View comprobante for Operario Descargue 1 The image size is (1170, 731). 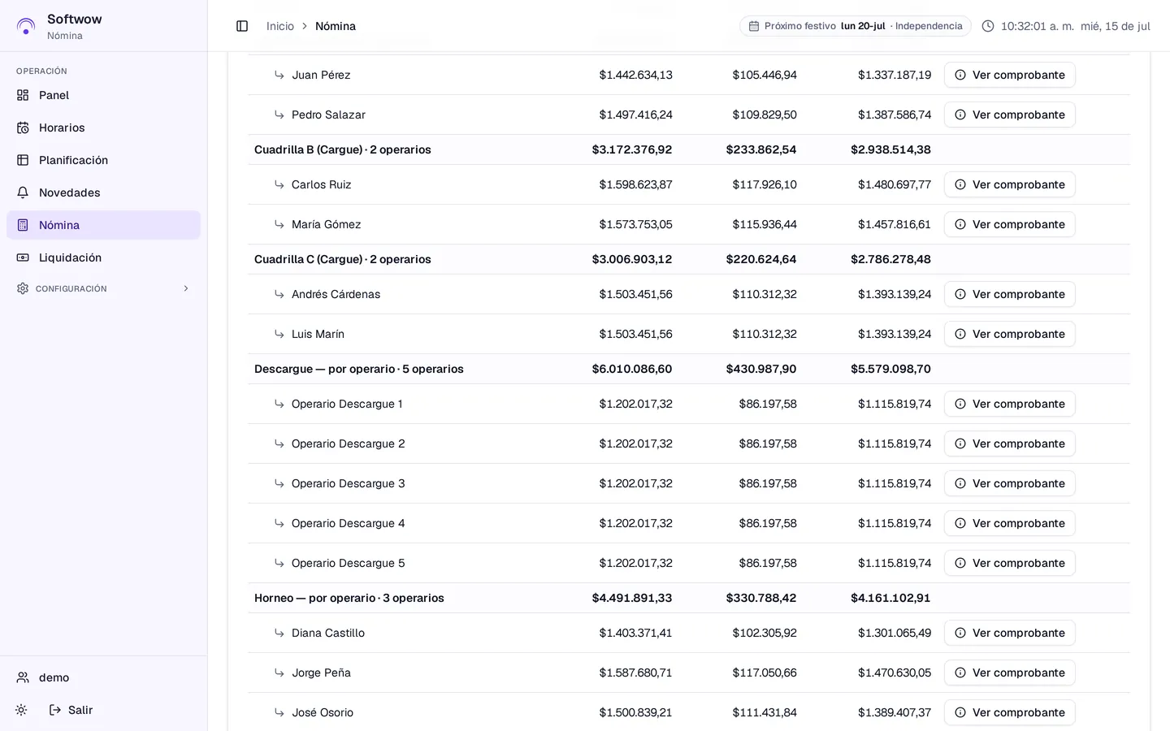tap(1010, 404)
